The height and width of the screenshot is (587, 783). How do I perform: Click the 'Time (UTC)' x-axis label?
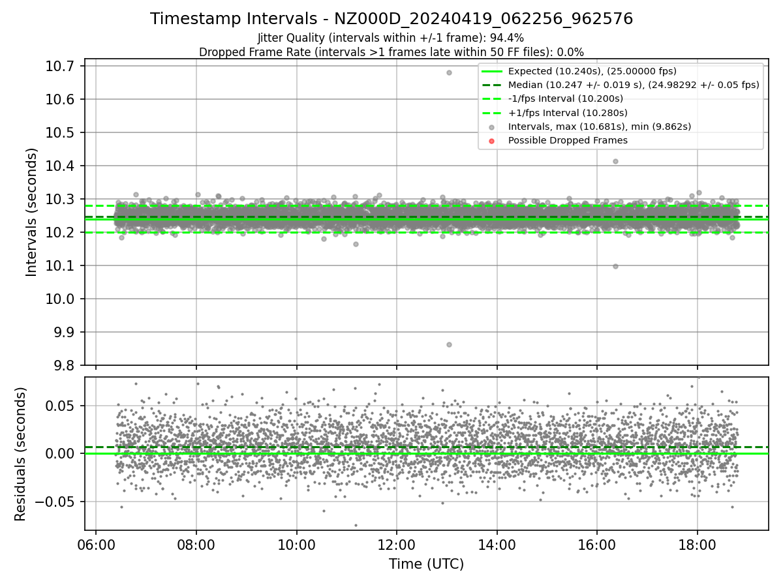click(427, 564)
